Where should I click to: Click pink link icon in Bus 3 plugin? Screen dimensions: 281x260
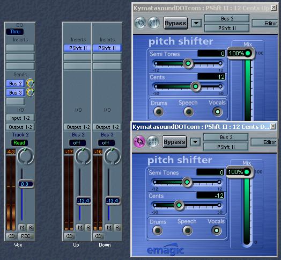point(139,141)
